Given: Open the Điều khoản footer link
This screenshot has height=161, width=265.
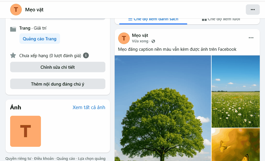Looking at the screenshot, I should 44,159.
